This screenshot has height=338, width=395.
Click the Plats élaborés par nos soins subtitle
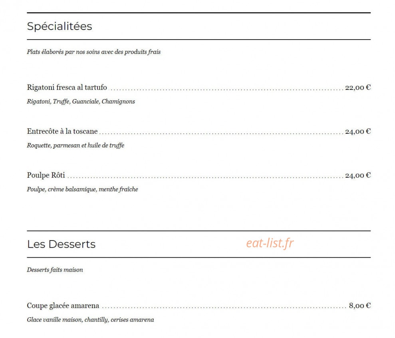[94, 52]
